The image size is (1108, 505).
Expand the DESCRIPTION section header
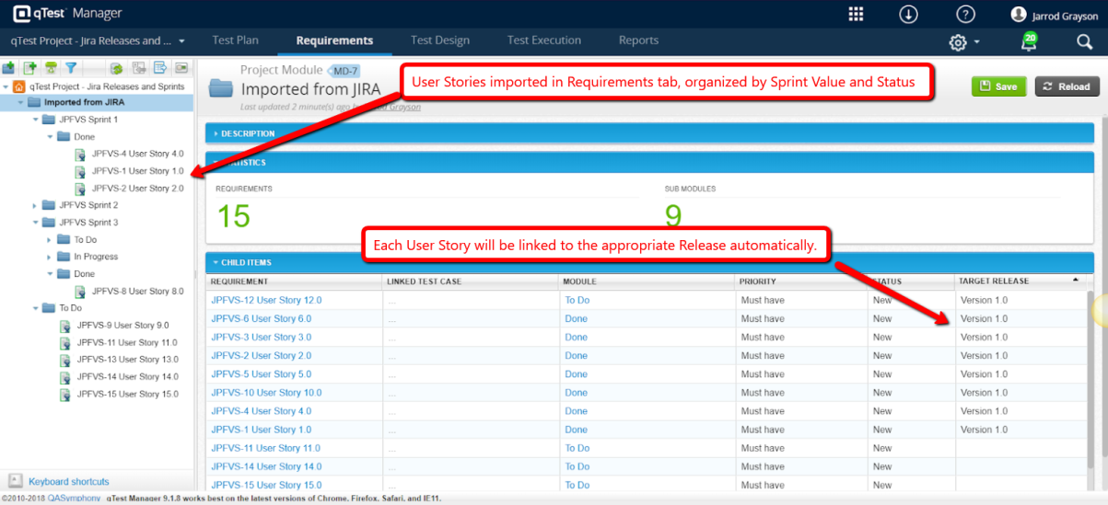649,133
